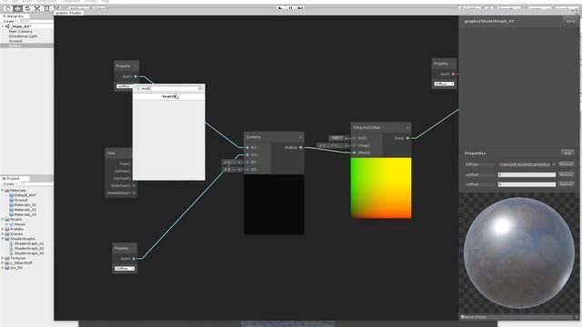Expand the Textures folder
This screenshot has width=582, height=327.
pos(3,258)
